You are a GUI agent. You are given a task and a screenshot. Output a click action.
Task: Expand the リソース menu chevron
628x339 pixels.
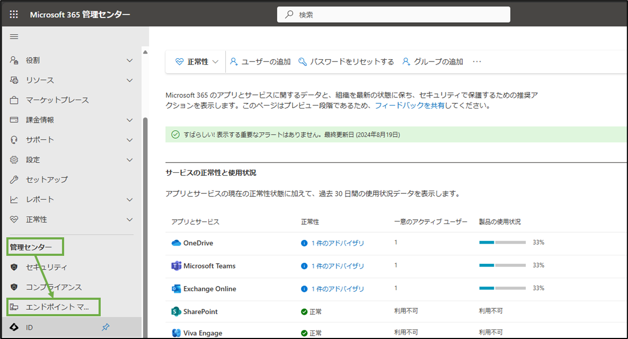click(x=129, y=81)
